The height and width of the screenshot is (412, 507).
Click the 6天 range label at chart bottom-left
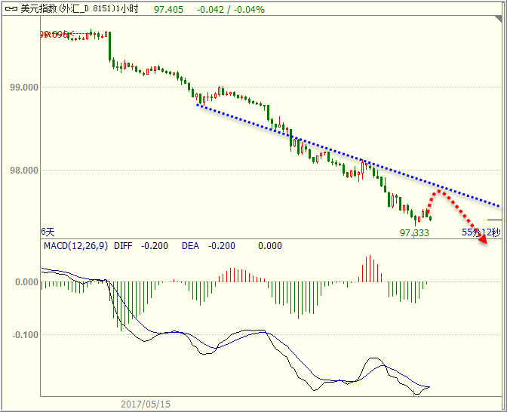click(x=48, y=232)
